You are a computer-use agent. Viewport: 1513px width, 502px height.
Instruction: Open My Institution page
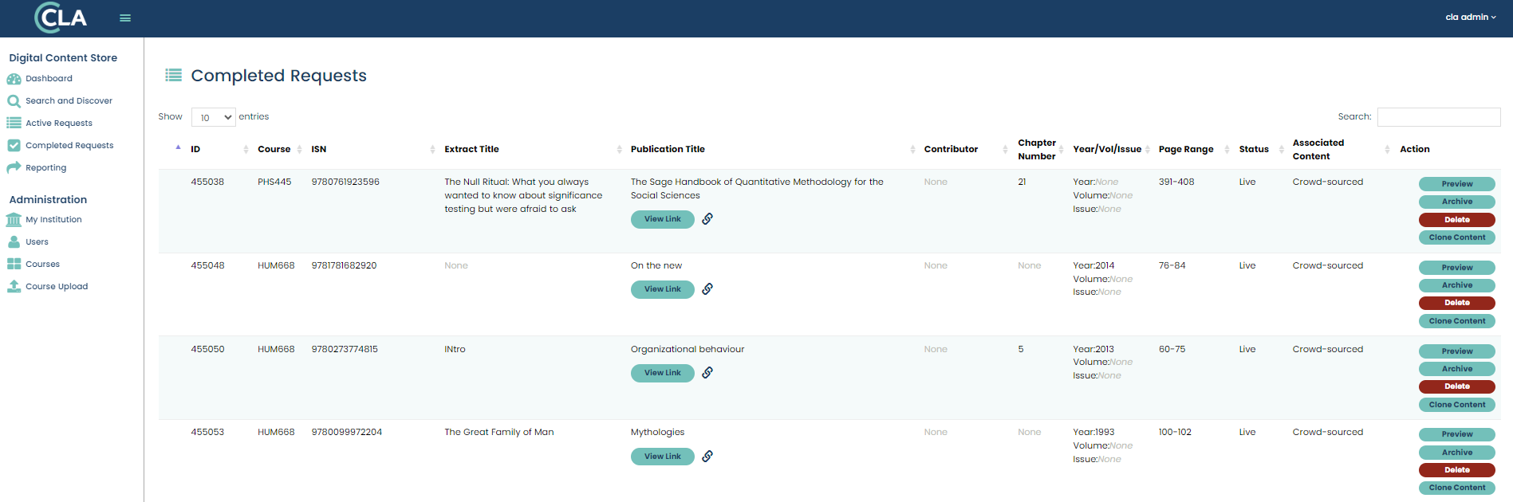pyautogui.click(x=53, y=220)
